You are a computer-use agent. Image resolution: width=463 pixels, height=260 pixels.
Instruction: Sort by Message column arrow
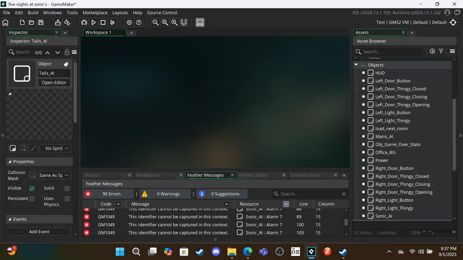click(x=226, y=204)
